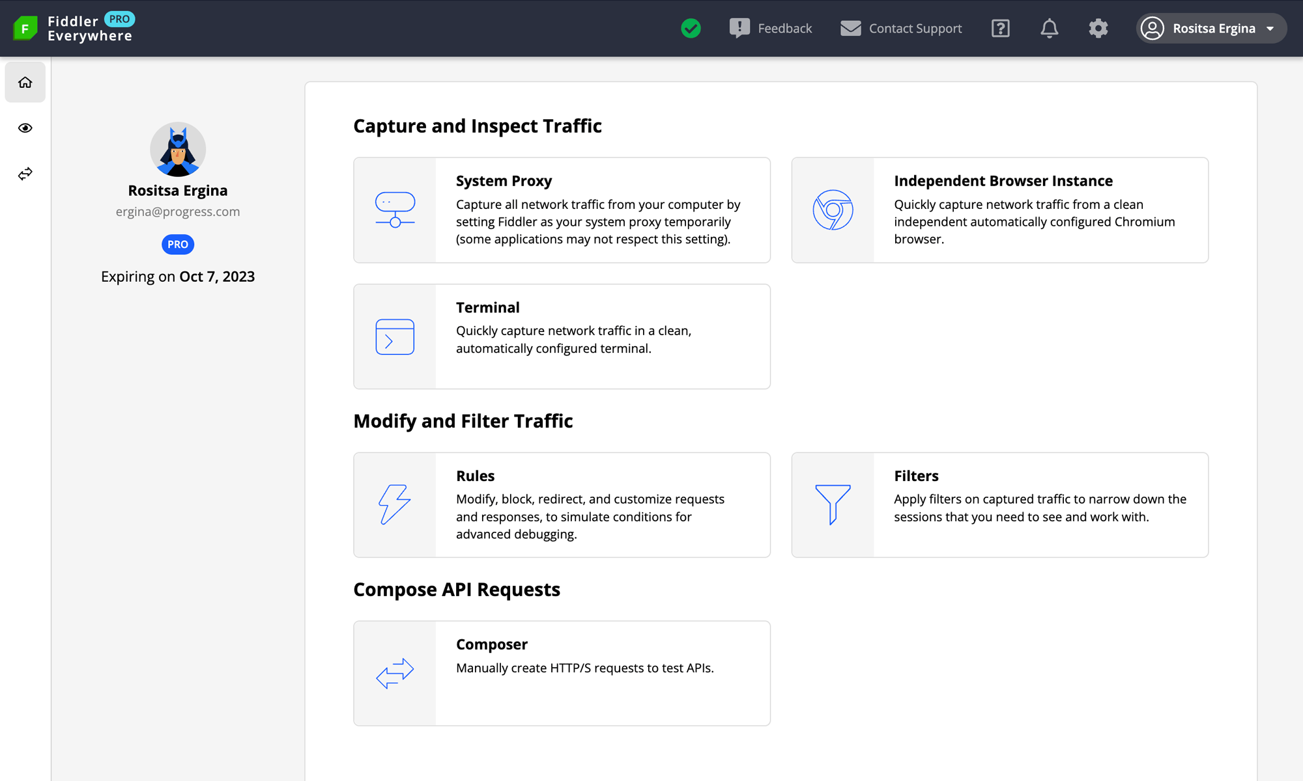The width and height of the screenshot is (1303, 781).
Task: Open Composer arrows icon in sidebar
Action: tap(25, 174)
